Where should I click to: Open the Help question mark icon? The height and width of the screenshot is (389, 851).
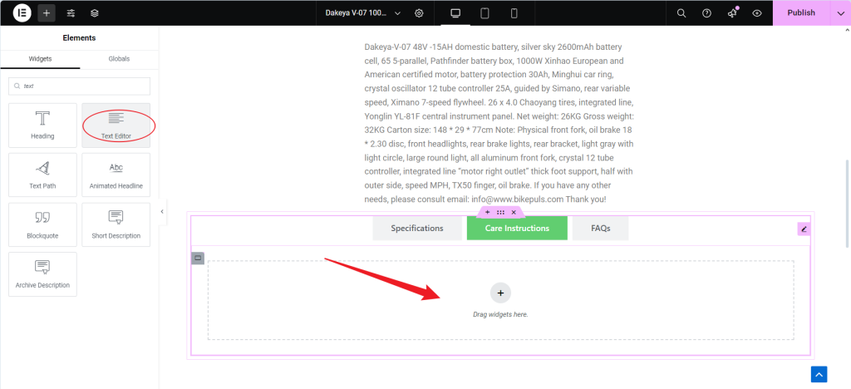(x=706, y=13)
